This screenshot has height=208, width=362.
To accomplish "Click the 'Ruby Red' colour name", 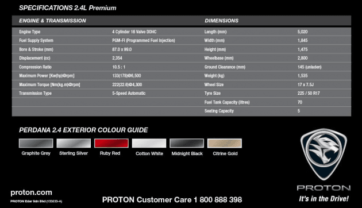I will 110,153.
